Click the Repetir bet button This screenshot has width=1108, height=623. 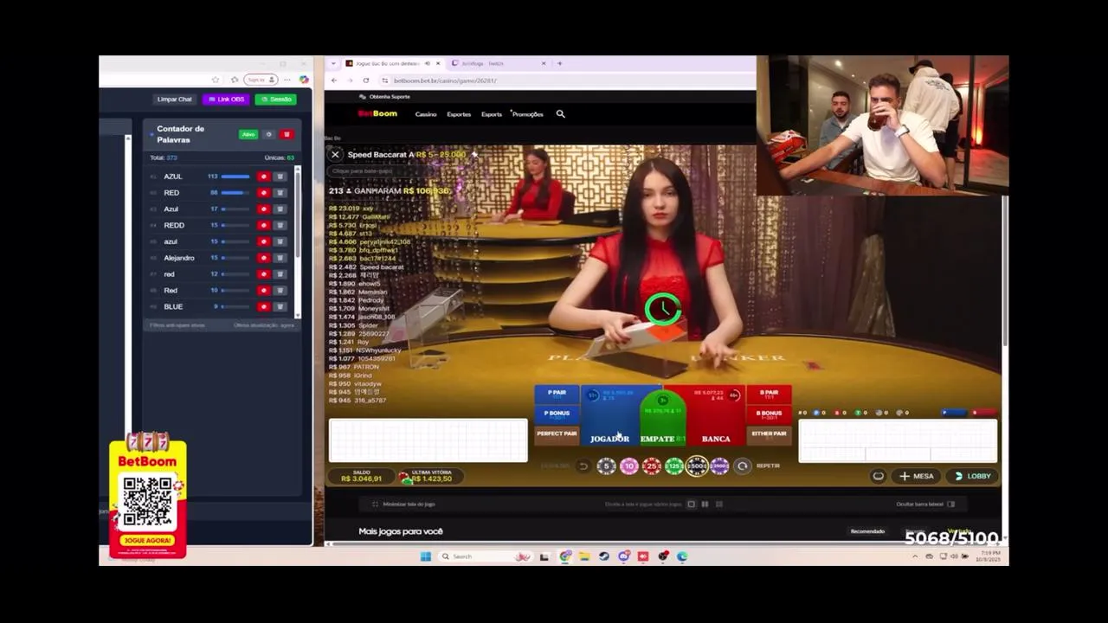pos(743,466)
